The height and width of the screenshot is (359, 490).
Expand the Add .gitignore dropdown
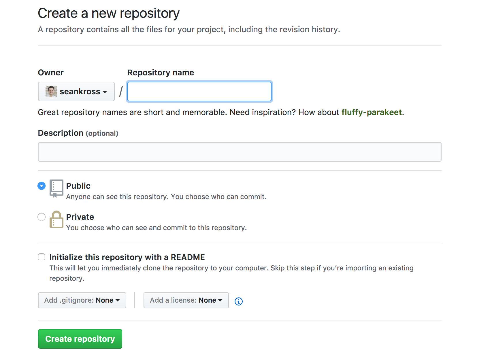(x=82, y=300)
